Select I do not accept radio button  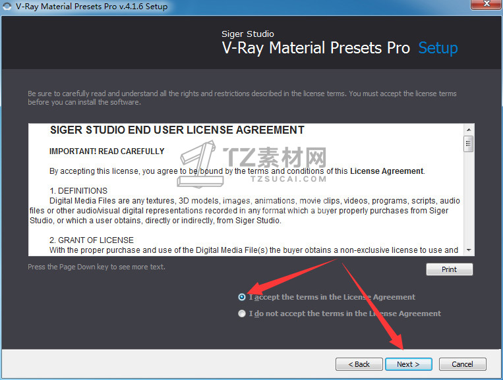coord(242,313)
